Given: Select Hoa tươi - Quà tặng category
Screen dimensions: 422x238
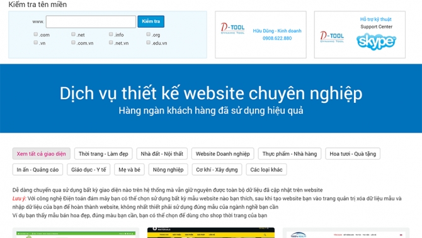Looking at the screenshot, I should click(x=353, y=154).
